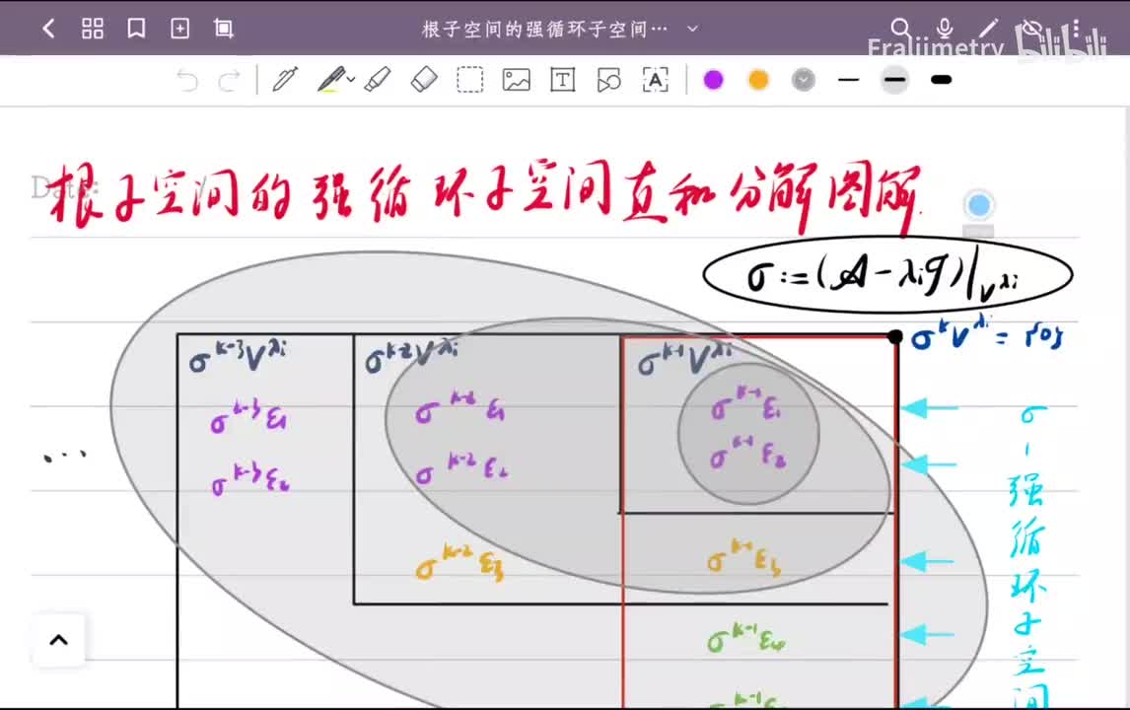Select the medium stroke width
1130x710 pixels.
894,79
